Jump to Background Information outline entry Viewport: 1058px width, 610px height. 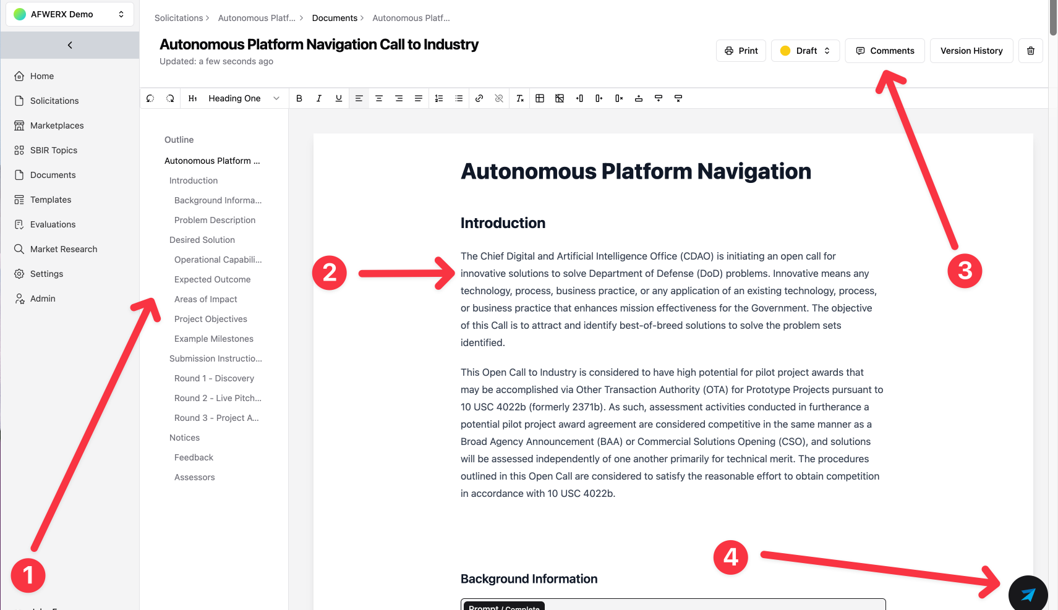pos(218,200)
